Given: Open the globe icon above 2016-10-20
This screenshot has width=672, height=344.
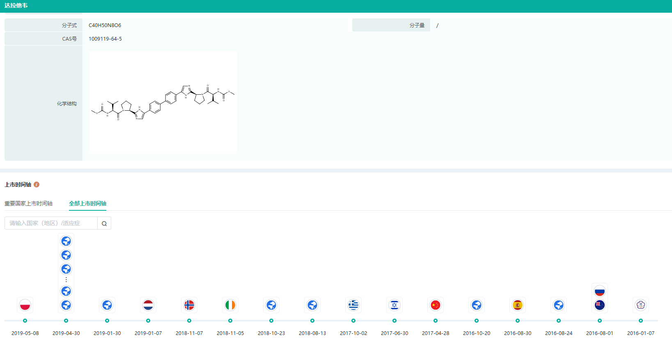Looking at the screenshot, I should point(477,305).
